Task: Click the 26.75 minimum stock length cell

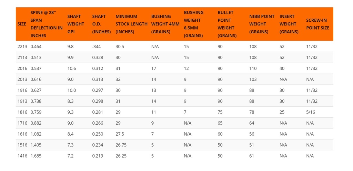Action: [121, 145]
